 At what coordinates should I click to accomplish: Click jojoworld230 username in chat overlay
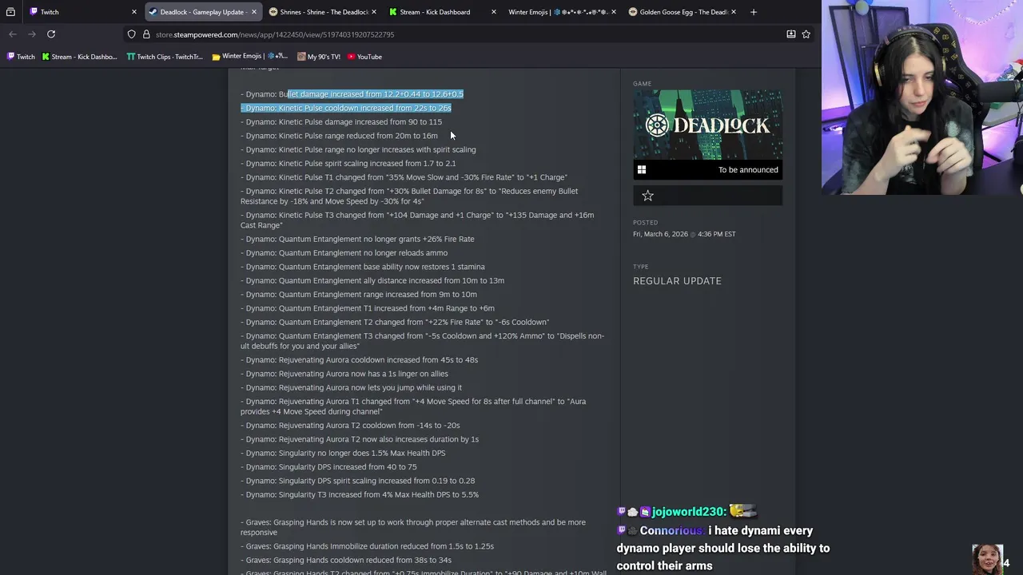687,512
